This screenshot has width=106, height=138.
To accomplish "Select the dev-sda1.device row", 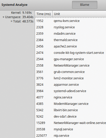I will (70, 117).
